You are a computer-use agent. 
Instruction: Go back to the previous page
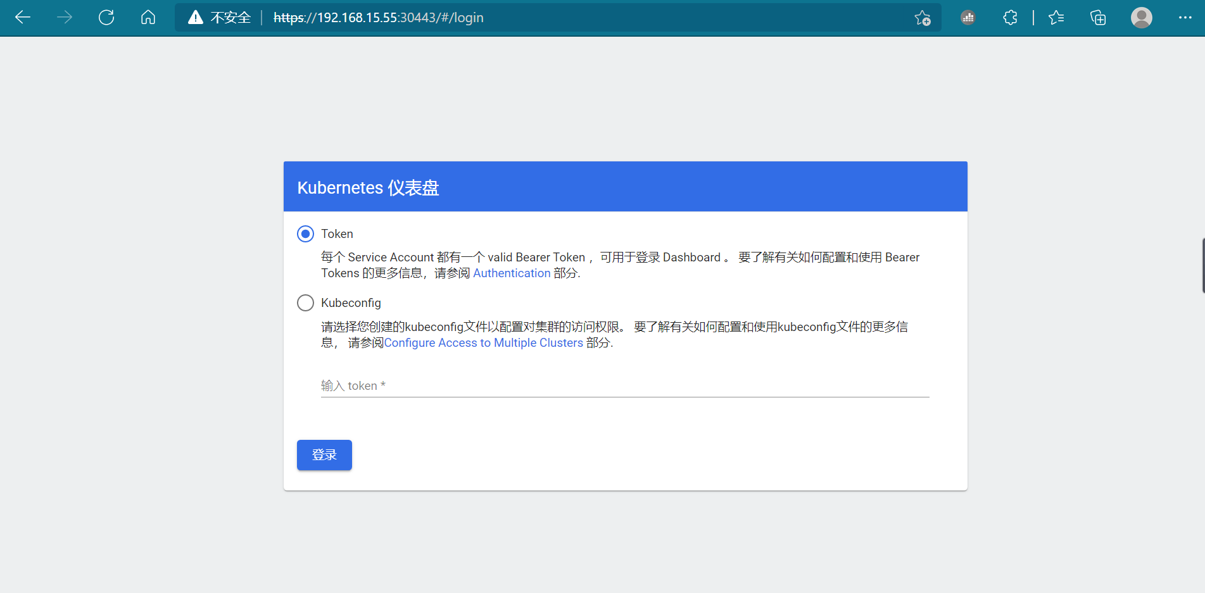(x=23, y=18)
